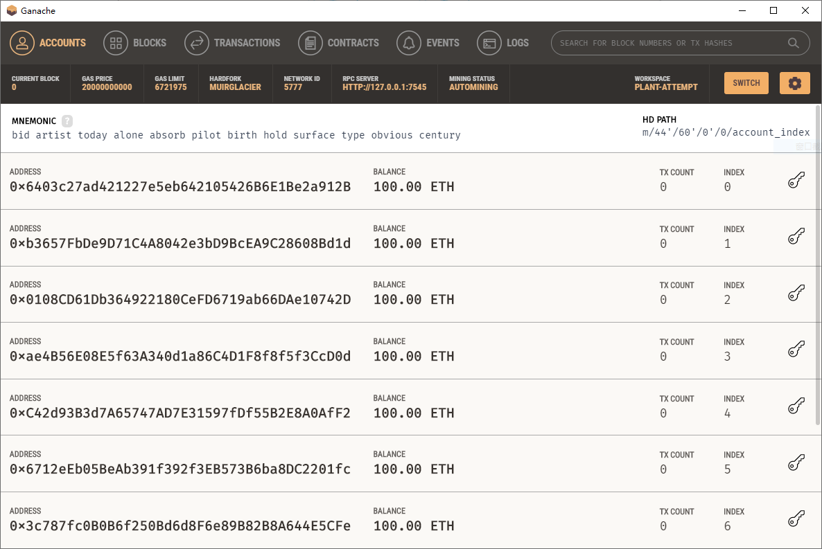Show private key for account index 1
Image resolution: width=822 pixels, height=549 pixels.
(796, 237)
